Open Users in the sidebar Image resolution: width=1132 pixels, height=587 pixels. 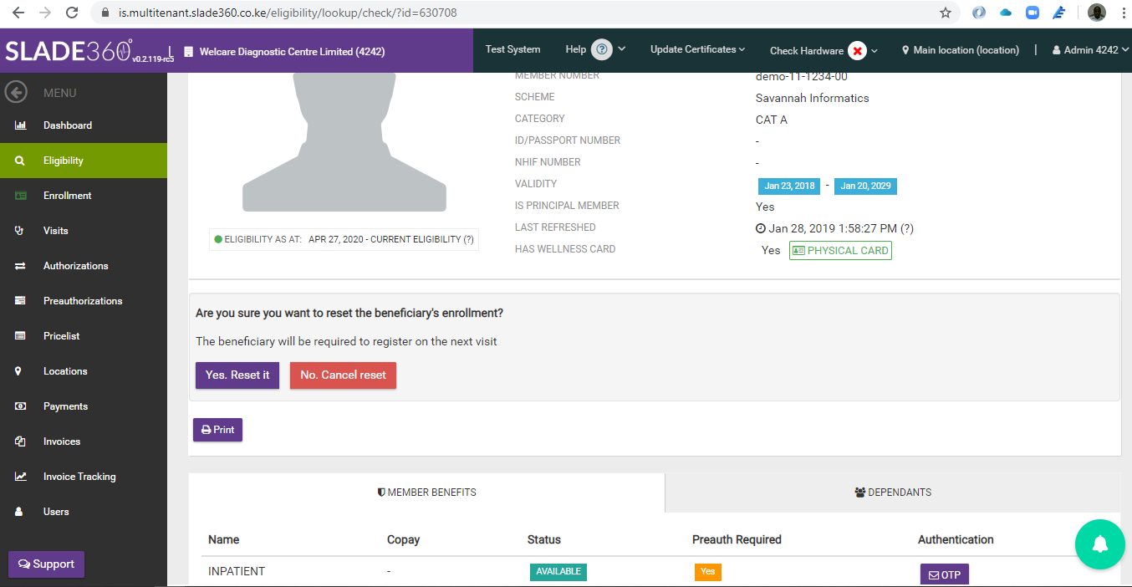84,512
